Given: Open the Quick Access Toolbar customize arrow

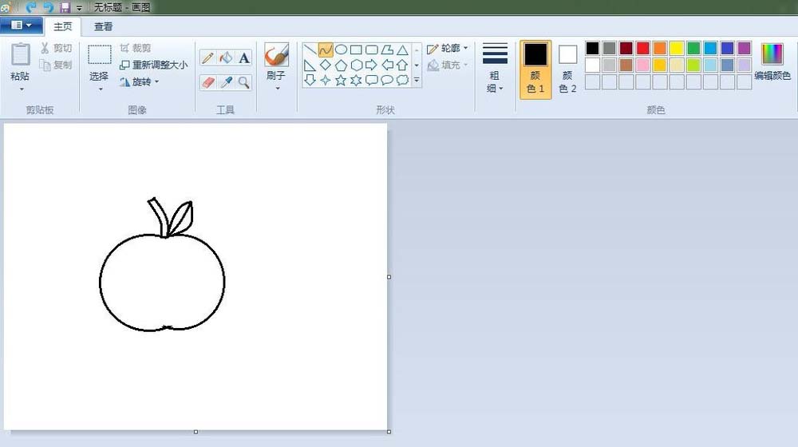Looking at the screenshot, I should pos(79,8).
